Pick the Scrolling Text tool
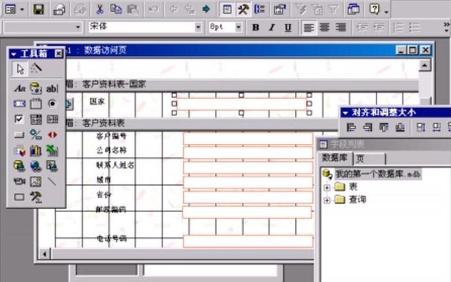 point(20,104)
